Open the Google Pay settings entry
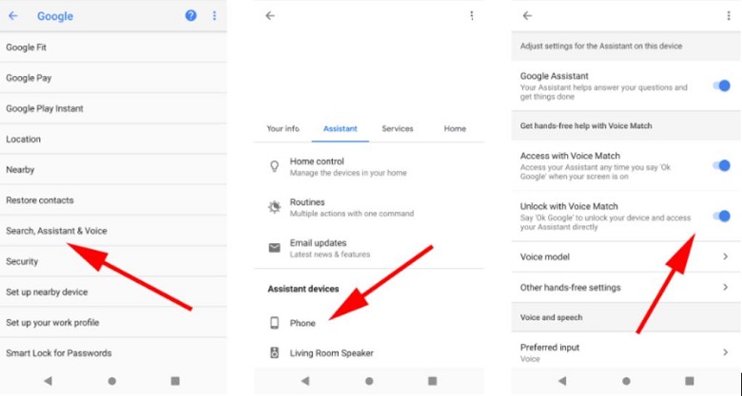The width and height of the screenshot is (742, 396). coord(29,78)
